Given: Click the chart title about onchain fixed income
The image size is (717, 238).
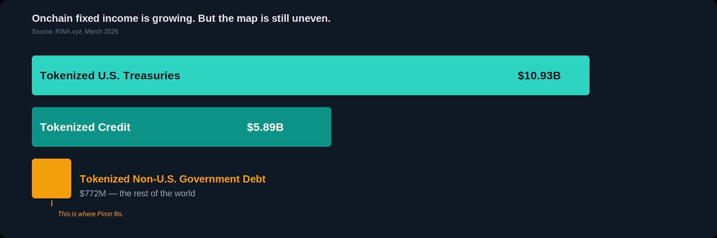Looking at the screenshot, I should [181, 18].
